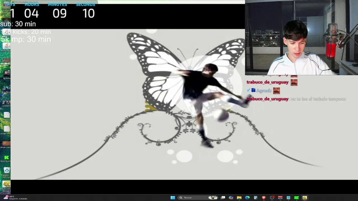Open Task View in the taskbar
Screen dimensions: 358x201
(x=223, y=198)
